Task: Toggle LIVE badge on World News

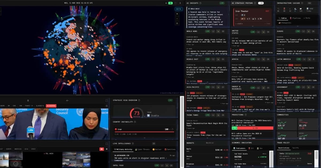Action: [208, 31]
